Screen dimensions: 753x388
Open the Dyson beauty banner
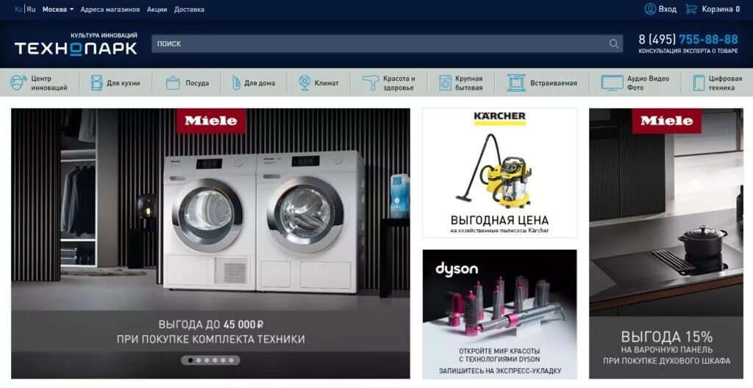499,314
